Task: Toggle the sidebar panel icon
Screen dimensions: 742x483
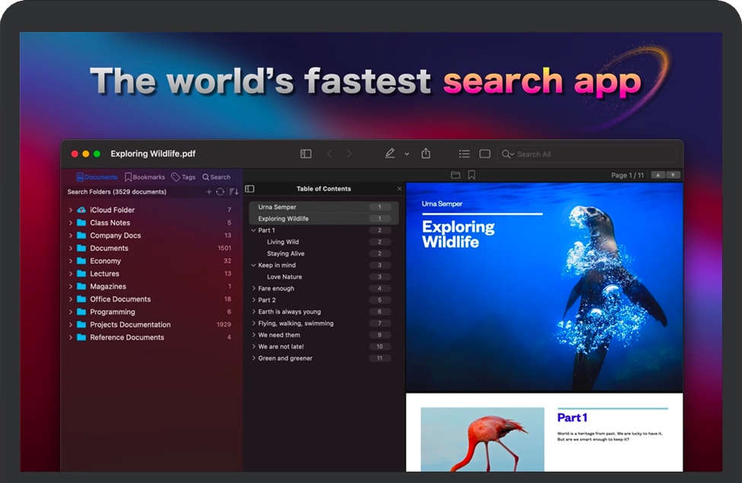Action: click(305, 153)
